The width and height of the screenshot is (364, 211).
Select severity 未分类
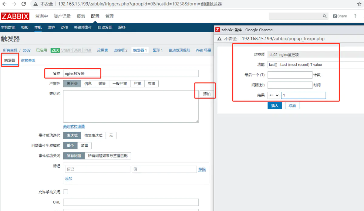(72, 83)
